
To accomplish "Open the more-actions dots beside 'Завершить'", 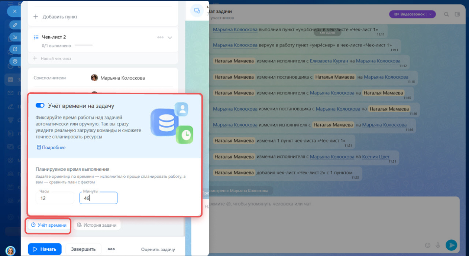I will click(111, 249).
